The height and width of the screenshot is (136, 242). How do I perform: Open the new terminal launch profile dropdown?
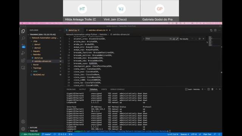click(x=205, y=89)
